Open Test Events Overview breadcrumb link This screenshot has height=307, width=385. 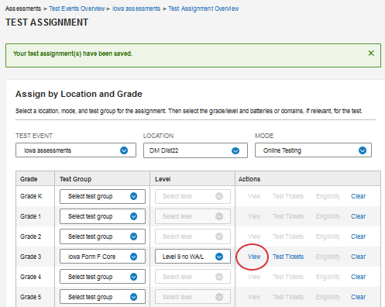click(x=77, y=9)
